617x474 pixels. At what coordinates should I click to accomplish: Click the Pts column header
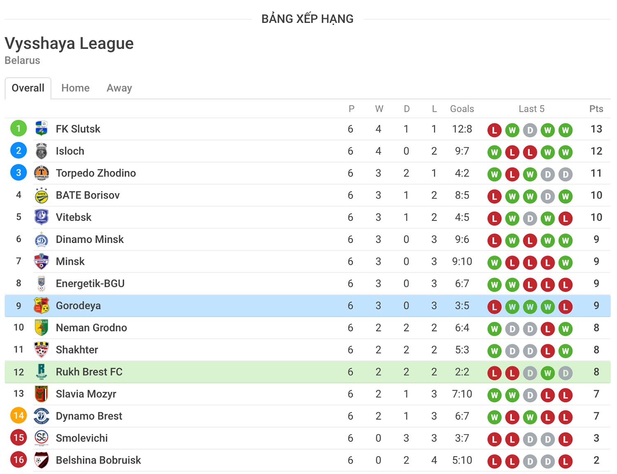pyautogui.click(x=596, y=109)
